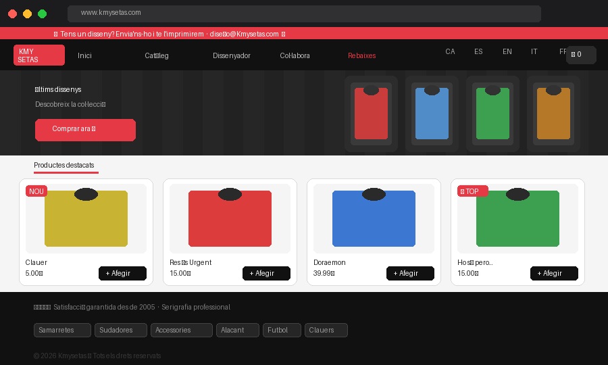Click the NOU badge on Clauer
Image resolution: width=608 pixels, height=365 pixels.
36,191
